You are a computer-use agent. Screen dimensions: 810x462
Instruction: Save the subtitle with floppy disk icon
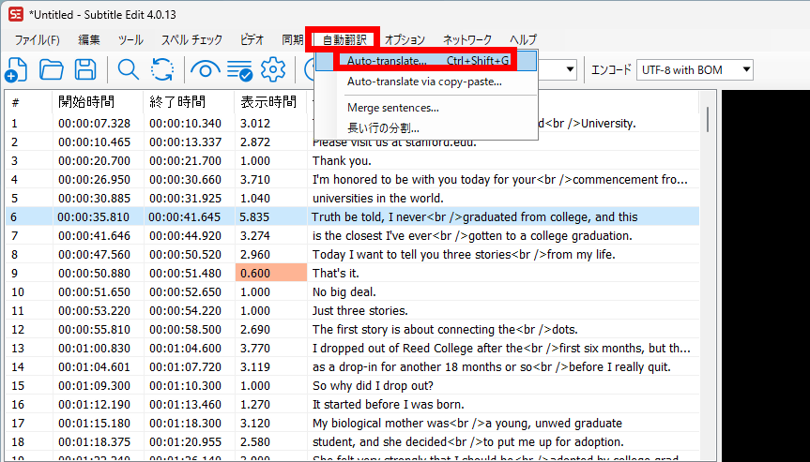coord(85,69)
